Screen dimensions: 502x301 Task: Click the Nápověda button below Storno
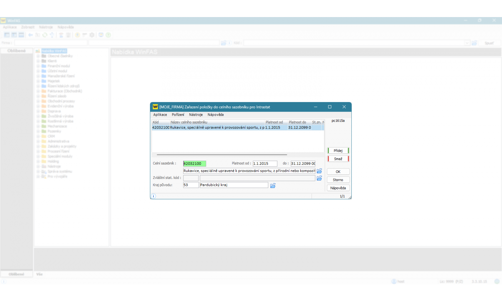[x=338, y=188]
